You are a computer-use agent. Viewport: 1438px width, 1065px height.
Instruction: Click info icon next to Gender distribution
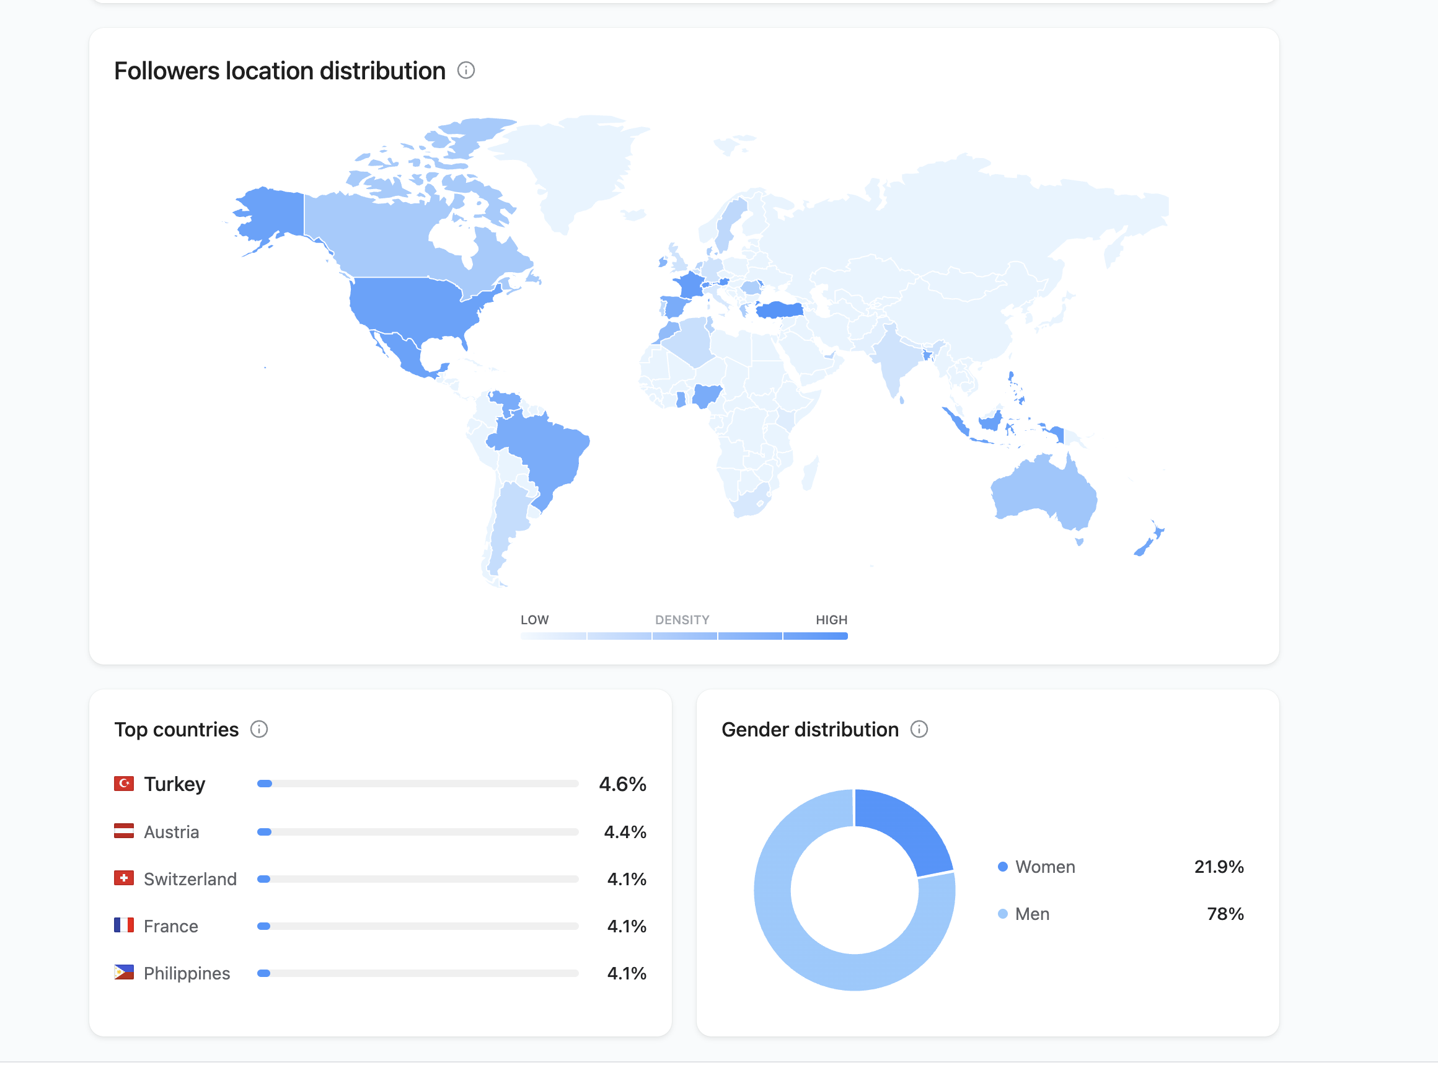pyautogui.click(x=919, y=729)
